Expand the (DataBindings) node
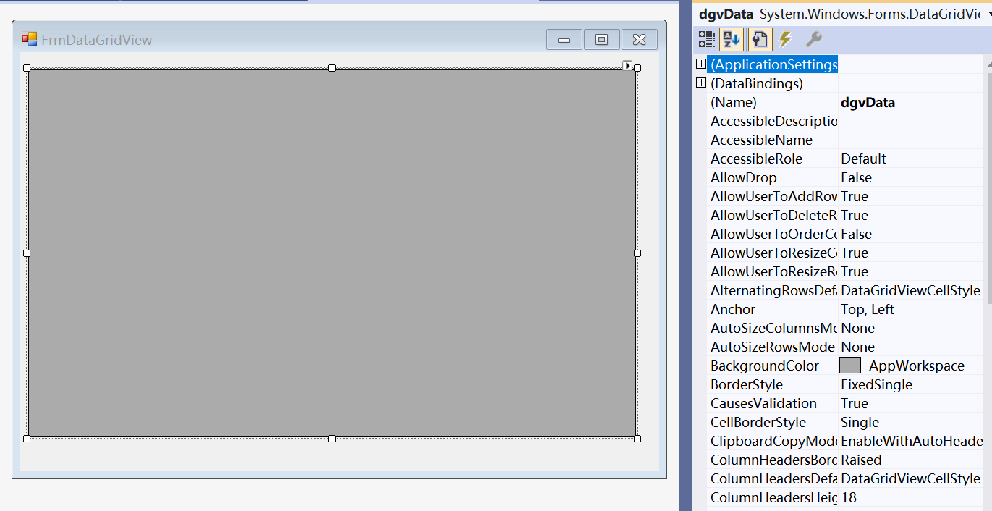This screenshot has width=992, height=511. click(700, 83)
